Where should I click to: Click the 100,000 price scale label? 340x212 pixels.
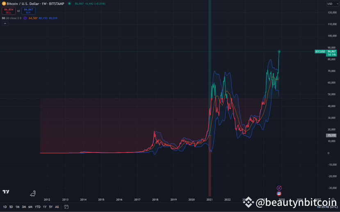332,36
